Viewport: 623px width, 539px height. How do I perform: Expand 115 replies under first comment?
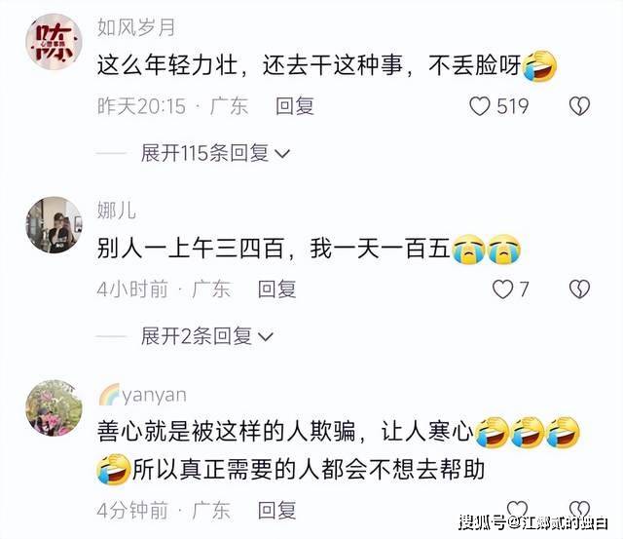(x=215, y=153)
